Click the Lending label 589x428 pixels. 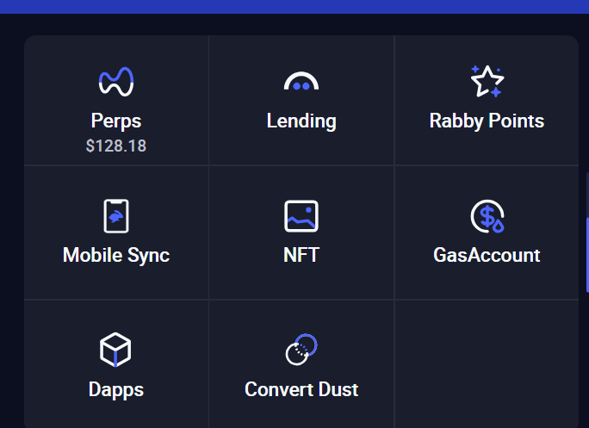[x=301, y=121]
